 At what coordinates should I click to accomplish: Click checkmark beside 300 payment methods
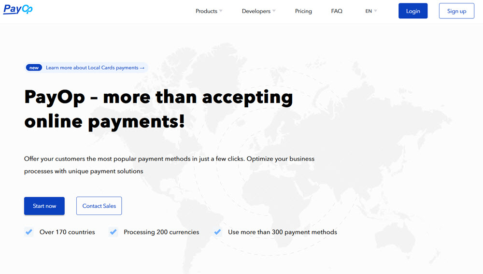[217, 232]
